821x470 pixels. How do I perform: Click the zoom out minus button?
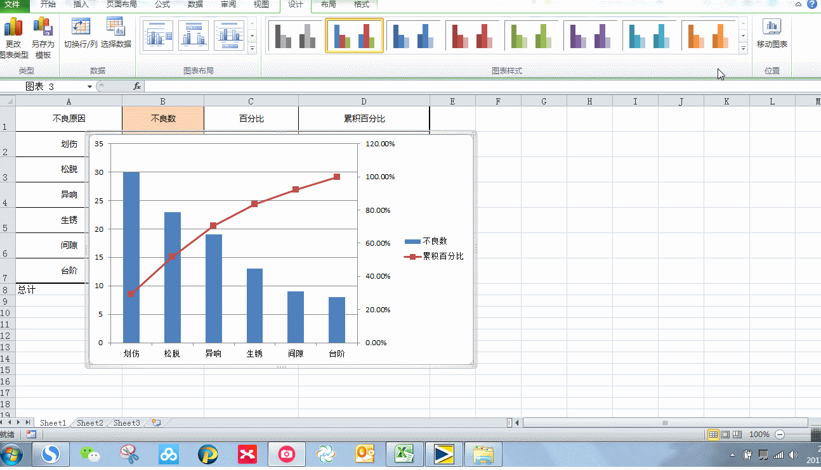tap(780, 435)
